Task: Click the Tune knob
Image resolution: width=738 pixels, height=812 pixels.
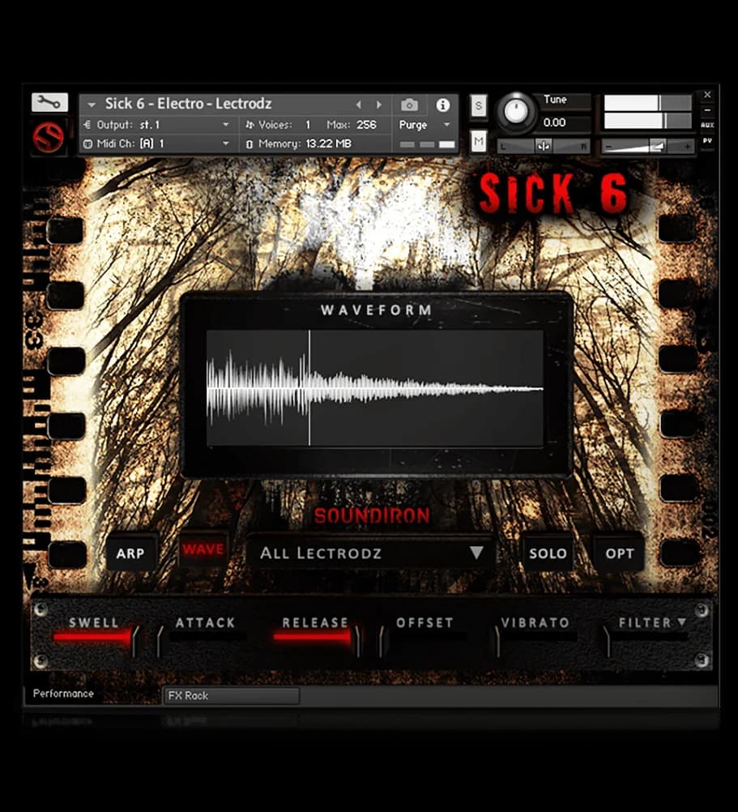Action: click(516, 113)
